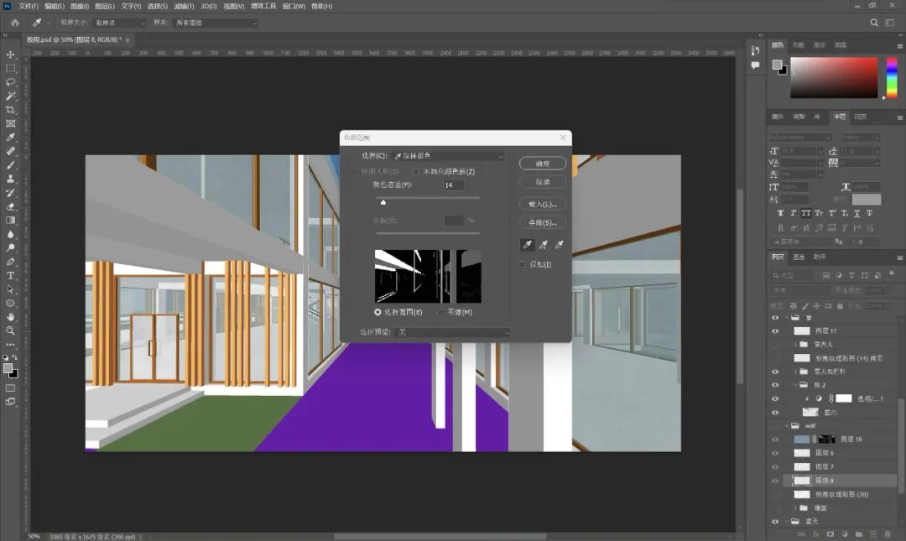Click the 颜色容差 fuzziness slider handle
This screenshot has width=906, height=541.
pyautogui.click(x=383, y=202)
